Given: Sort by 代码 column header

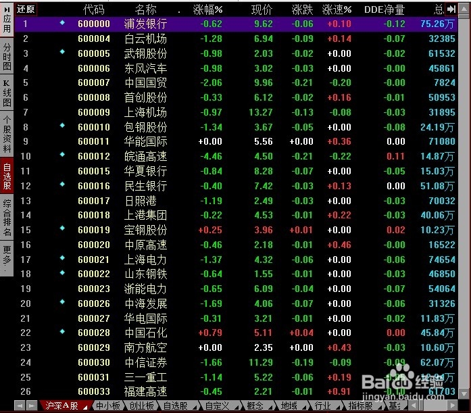Looking at the screenshot, I should coord(94,10).
